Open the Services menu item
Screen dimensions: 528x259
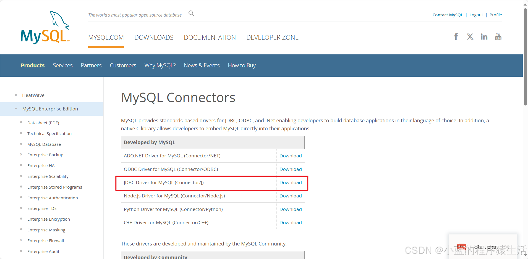[63, 65]
